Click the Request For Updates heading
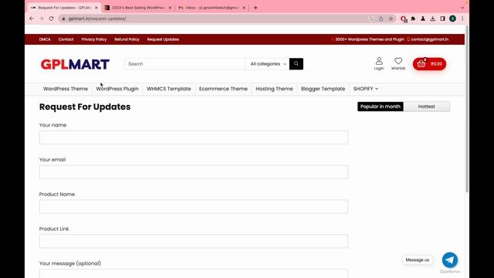Screen dimensions: 494x278 coord(85,107)
